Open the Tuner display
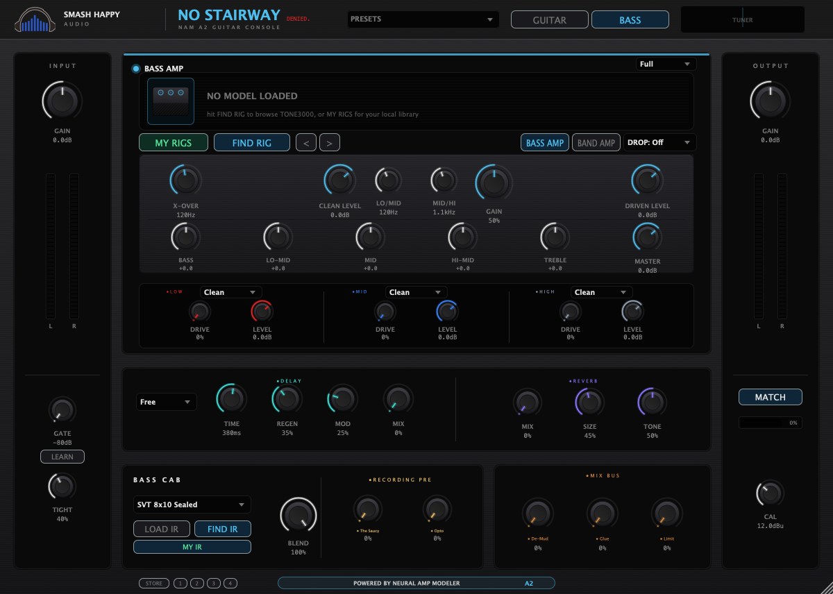This screenshot has height=594, width=833. (743, 19)
